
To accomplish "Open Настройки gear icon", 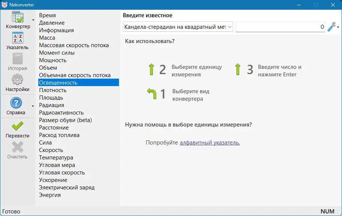I will [x=17, y=80].
